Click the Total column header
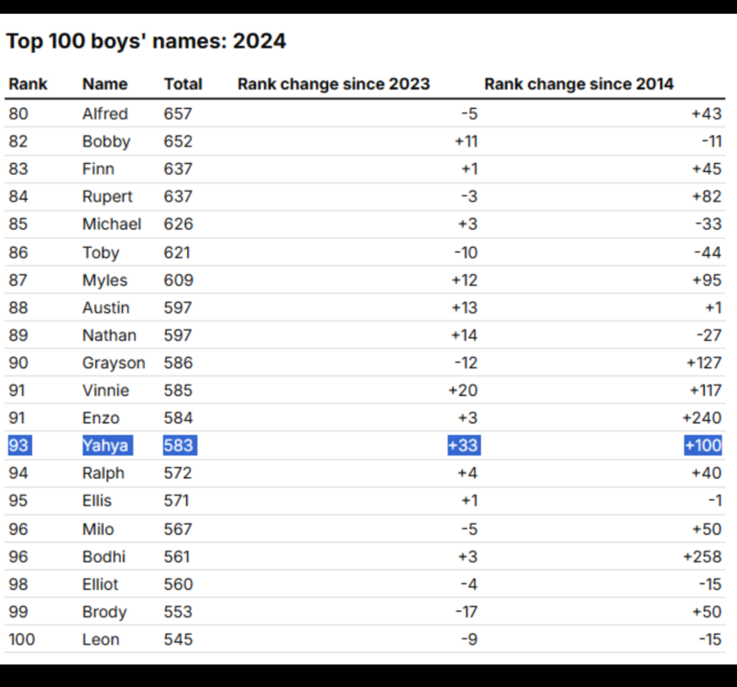This screenshot has height=687, width=737. (182, 84)
